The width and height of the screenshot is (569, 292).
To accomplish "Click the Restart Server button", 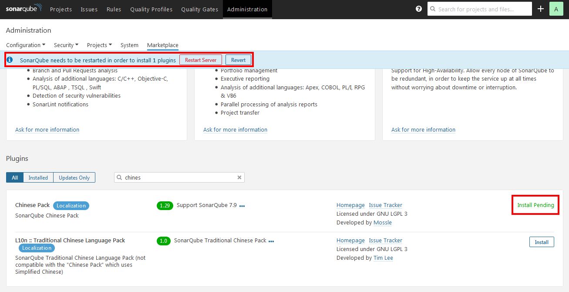I will (201, 60).
